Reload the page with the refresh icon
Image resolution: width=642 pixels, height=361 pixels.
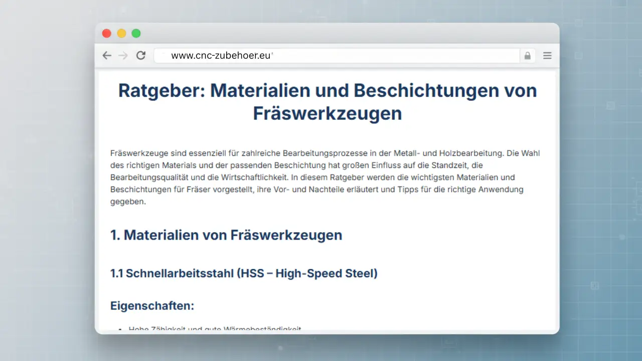coord(141,56)
